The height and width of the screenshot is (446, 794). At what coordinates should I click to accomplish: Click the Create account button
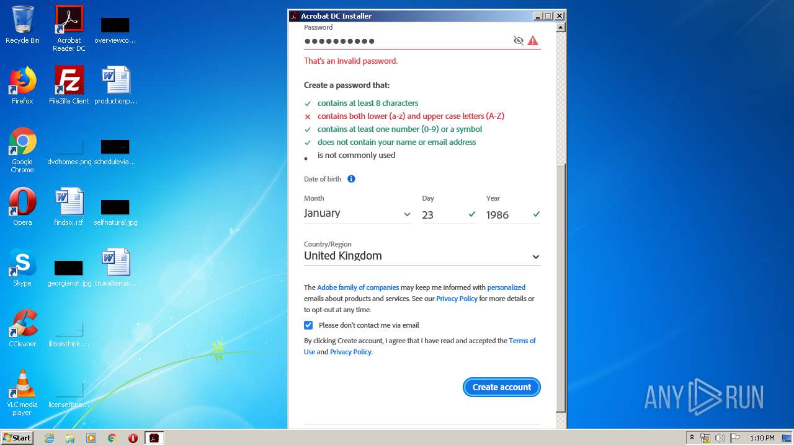[x=502, y=387]
